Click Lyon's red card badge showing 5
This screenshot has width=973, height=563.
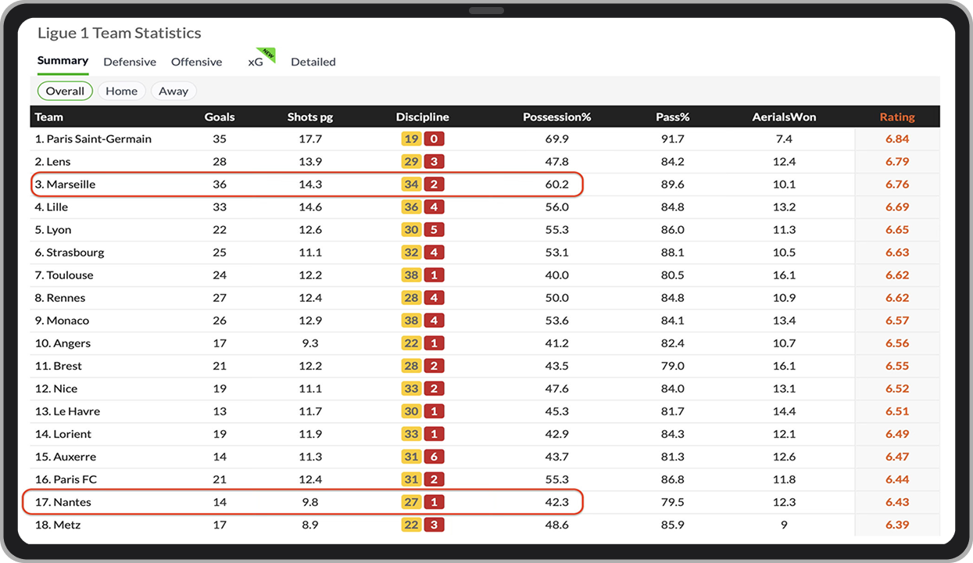coord(434,230)
